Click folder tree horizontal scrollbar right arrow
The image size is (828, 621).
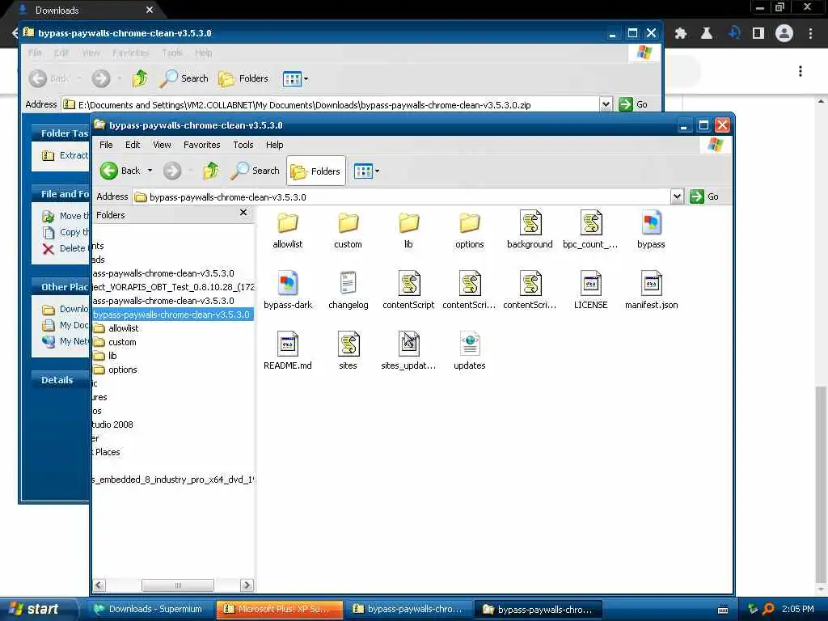(x=247, y=585)
